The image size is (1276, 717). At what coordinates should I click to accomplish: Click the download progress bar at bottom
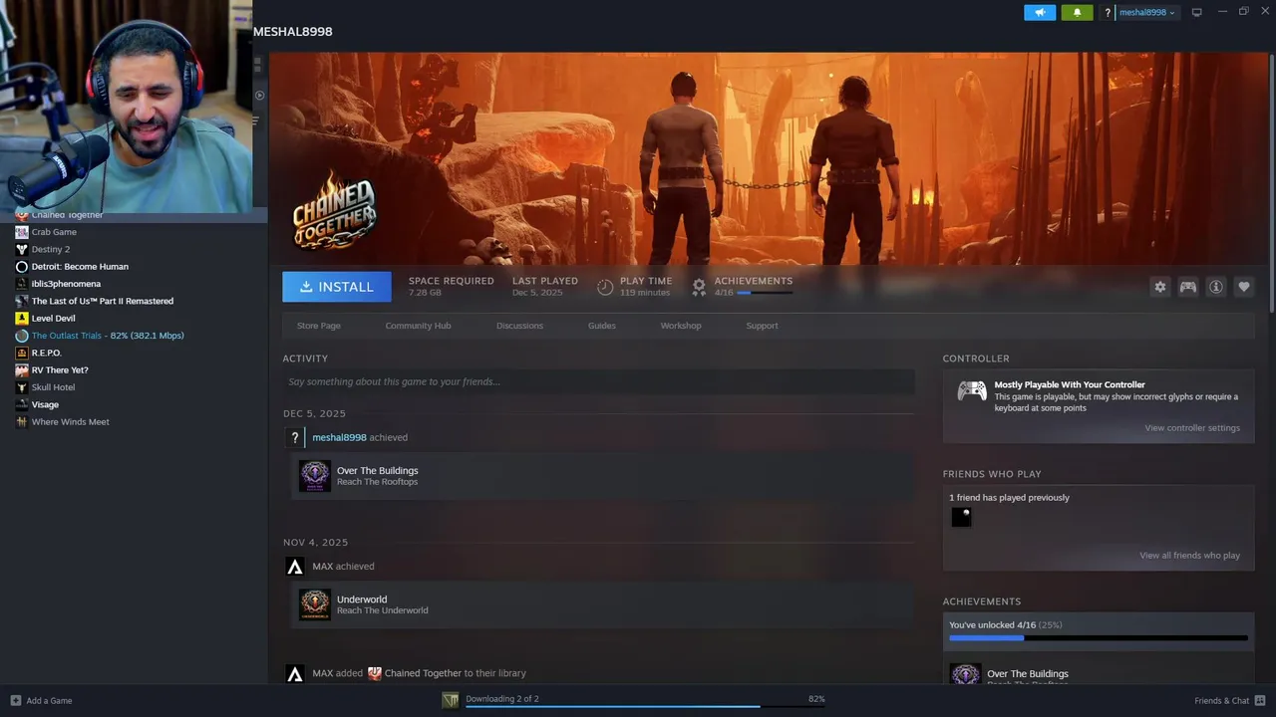(x=645, y=707)
